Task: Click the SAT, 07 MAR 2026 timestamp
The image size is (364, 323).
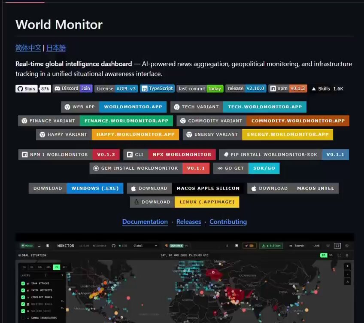Action: click(x=185, y=255)
